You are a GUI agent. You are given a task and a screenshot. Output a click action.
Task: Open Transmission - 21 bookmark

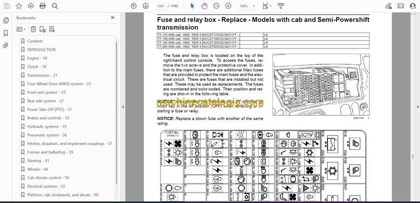tap(42, 75)
